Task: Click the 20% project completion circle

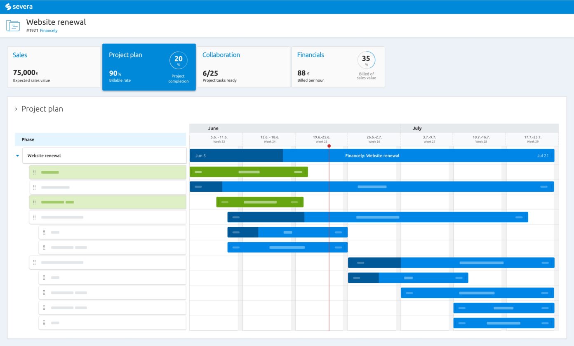Action: pyautogui.click(x=178, y=60)
